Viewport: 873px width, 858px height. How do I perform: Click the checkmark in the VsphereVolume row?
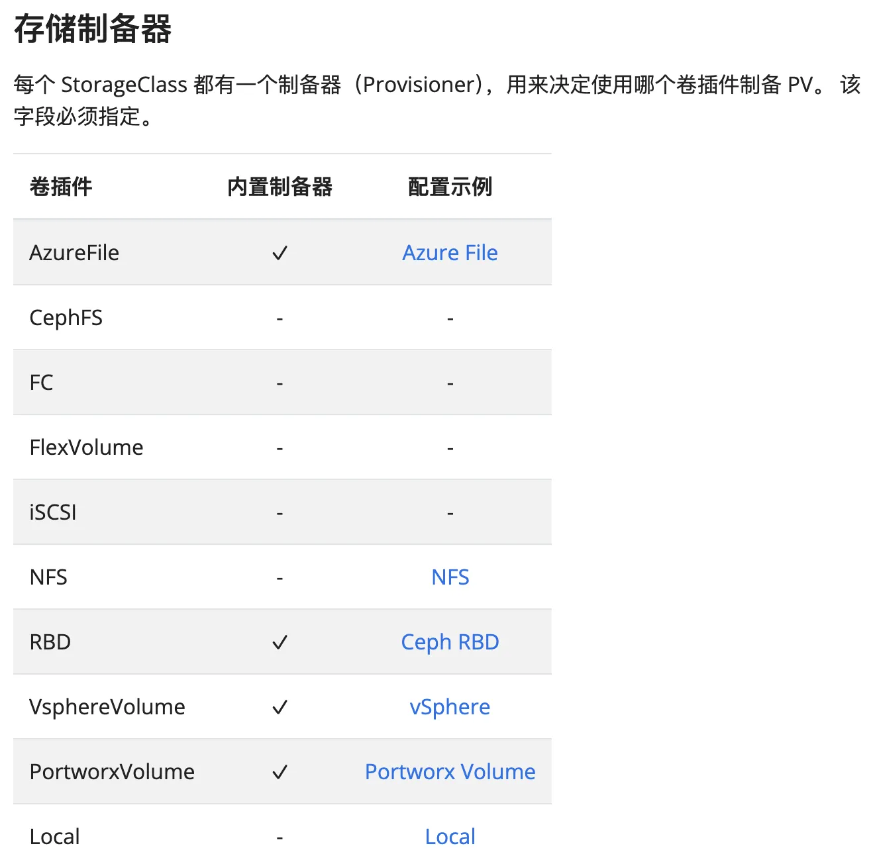tap(280, 707)
